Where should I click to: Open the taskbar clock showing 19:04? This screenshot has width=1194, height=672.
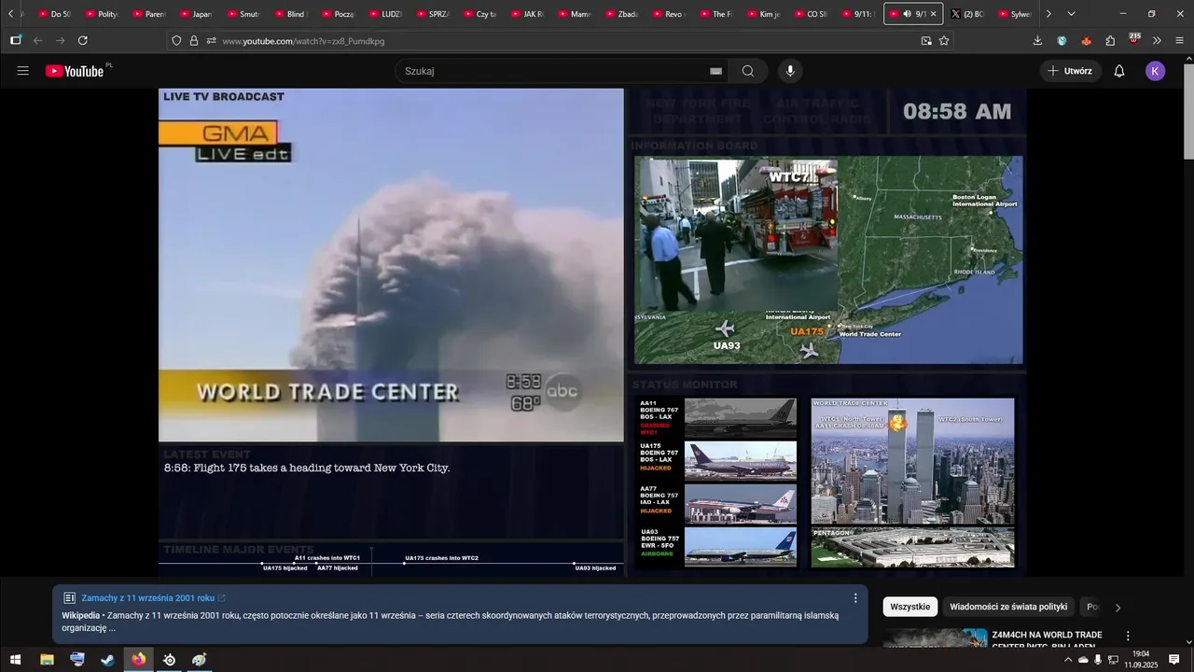(x=1140, y=660)
